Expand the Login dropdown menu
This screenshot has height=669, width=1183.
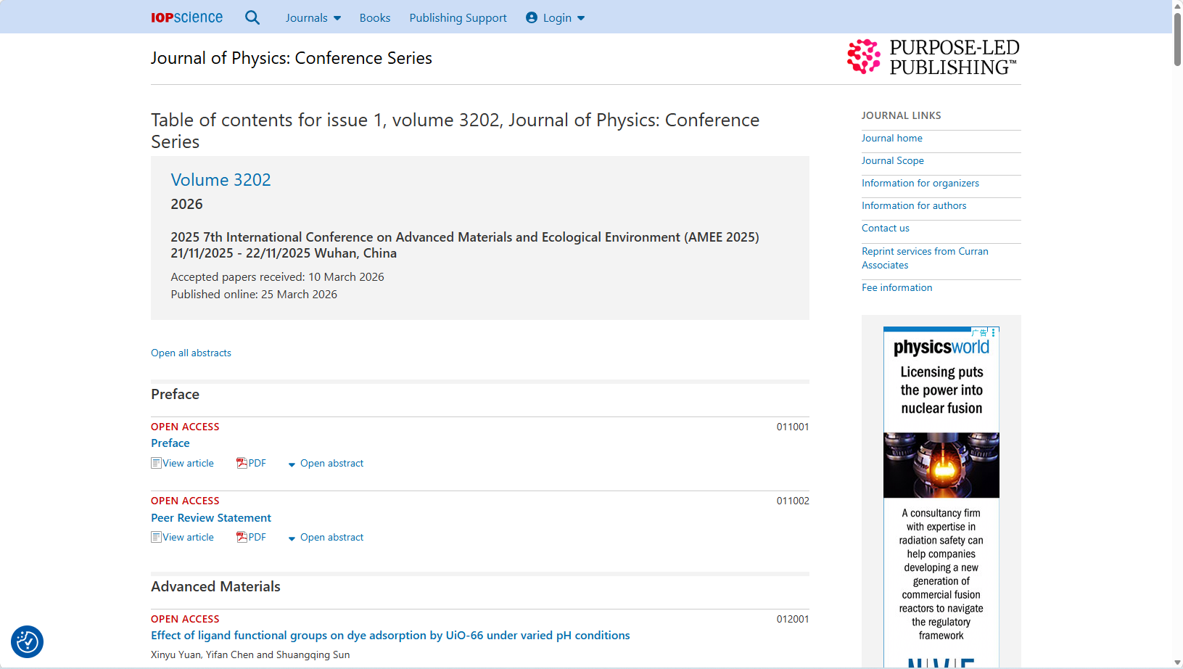click(x=556, y=17)
